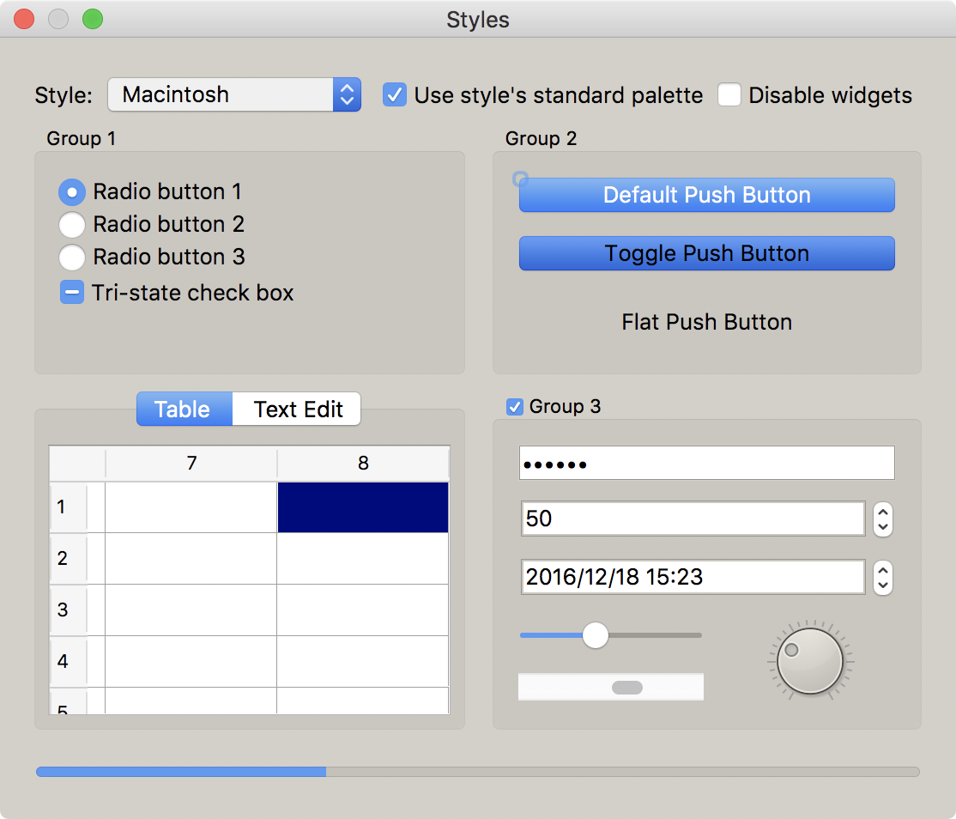Switch to the Text Edit tab

tap(298, 409)
